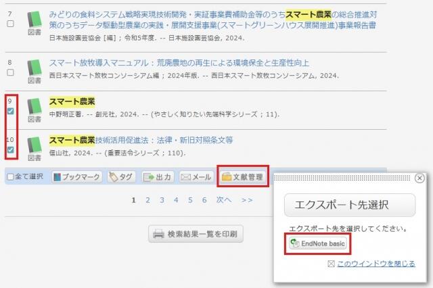Screen dimensions: 433x288
Task: Click the output (出力) button
Action: pos(158,177)
